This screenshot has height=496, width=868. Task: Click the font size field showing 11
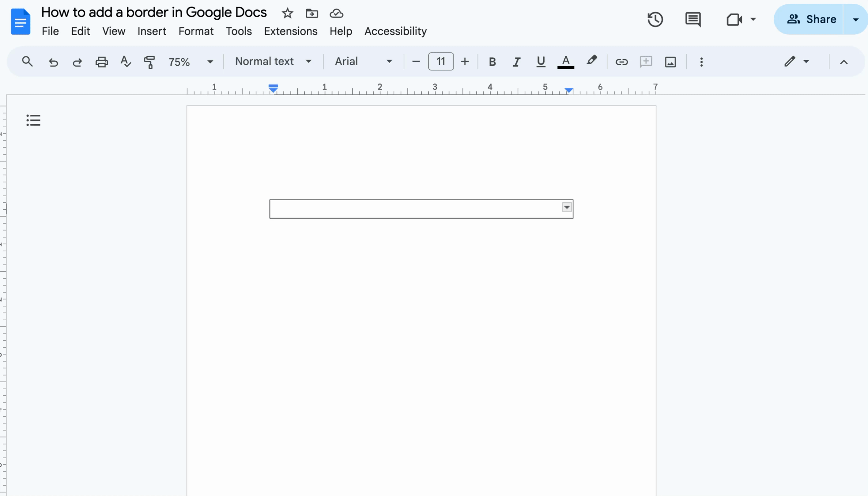click(441, 62)
